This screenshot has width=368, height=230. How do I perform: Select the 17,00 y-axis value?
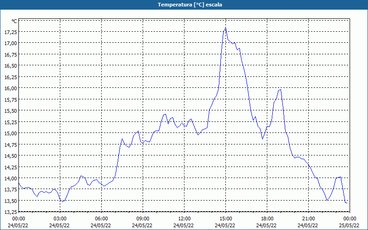pos(11,43)
